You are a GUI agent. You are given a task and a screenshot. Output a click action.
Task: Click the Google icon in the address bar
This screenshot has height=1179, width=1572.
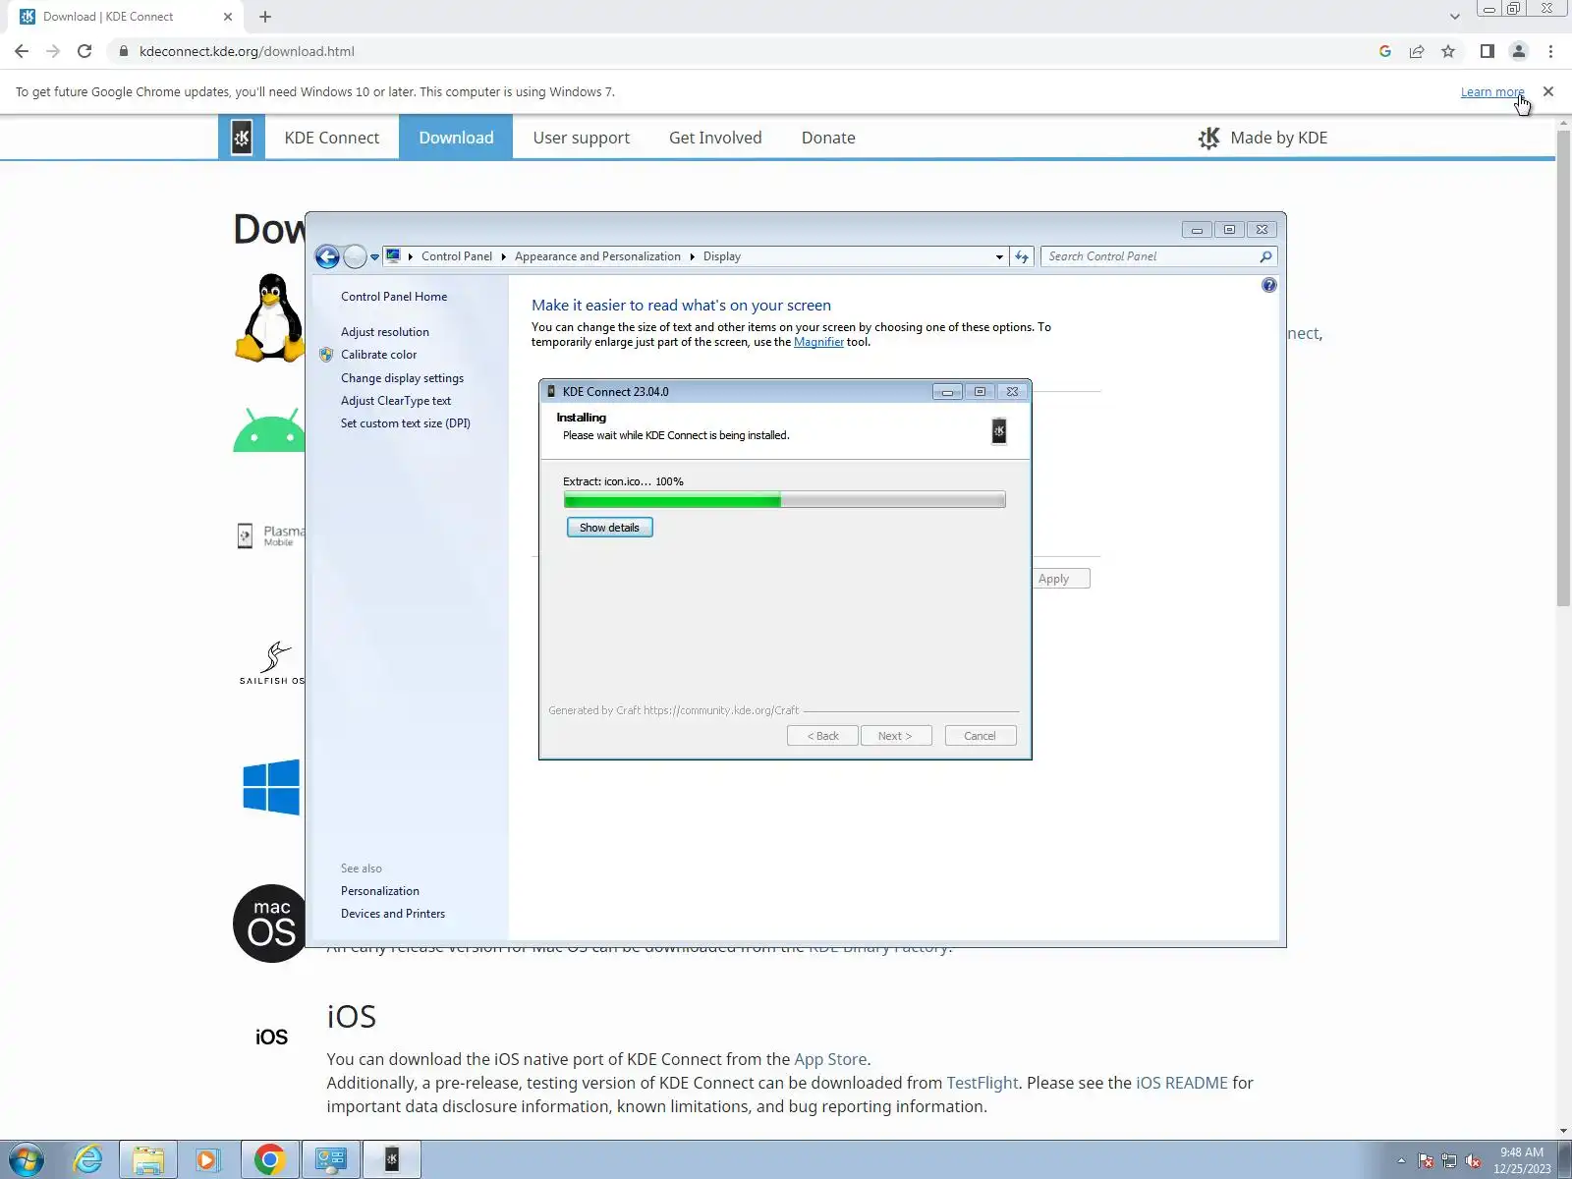(1385, 51)
